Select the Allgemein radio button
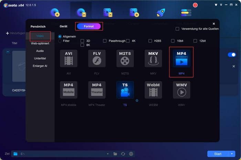Viewport: 241px width, 160px height. (x=60, y=37)
